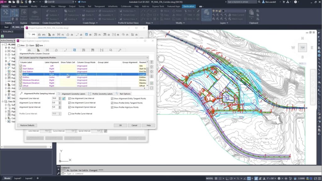Image resolution: width=322 pixels, height=181 pixels.
Task: Click the keyword search box in title bar
Action: tap(242, 2)
